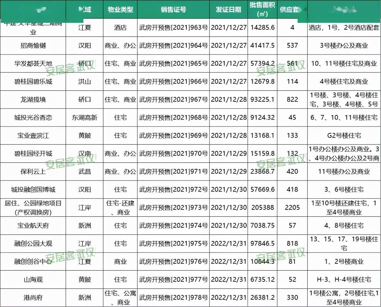Click permit number 武房开预售[2021]968号
The image size is (381, 307).
pyautogui.click(x=173, y=117)
